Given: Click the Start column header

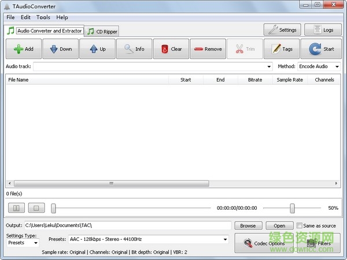Looking at the screenshot, I should pos(186,80).
